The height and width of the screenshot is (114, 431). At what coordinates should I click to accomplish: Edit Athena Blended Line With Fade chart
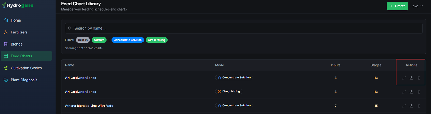404,106
